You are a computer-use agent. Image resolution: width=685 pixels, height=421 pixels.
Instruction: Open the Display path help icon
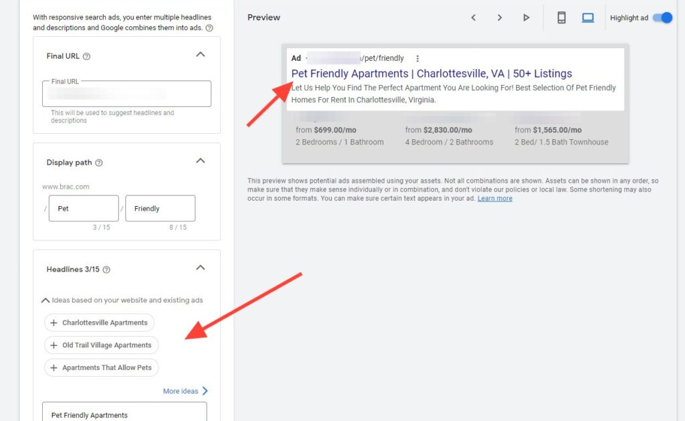point(100,163)
